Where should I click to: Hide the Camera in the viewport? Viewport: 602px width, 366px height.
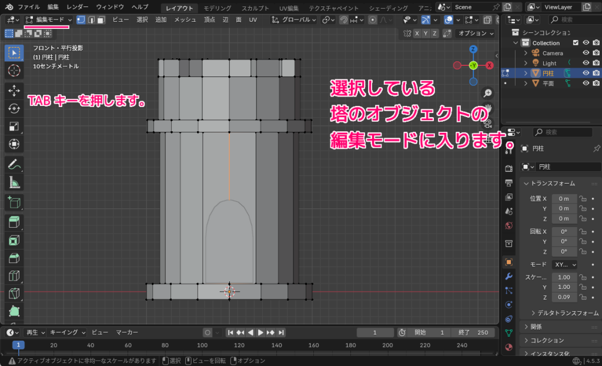click(586, 52)
